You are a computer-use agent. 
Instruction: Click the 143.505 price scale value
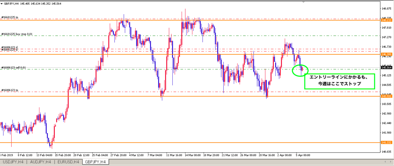pyautogui.click(x=386, y=104)
